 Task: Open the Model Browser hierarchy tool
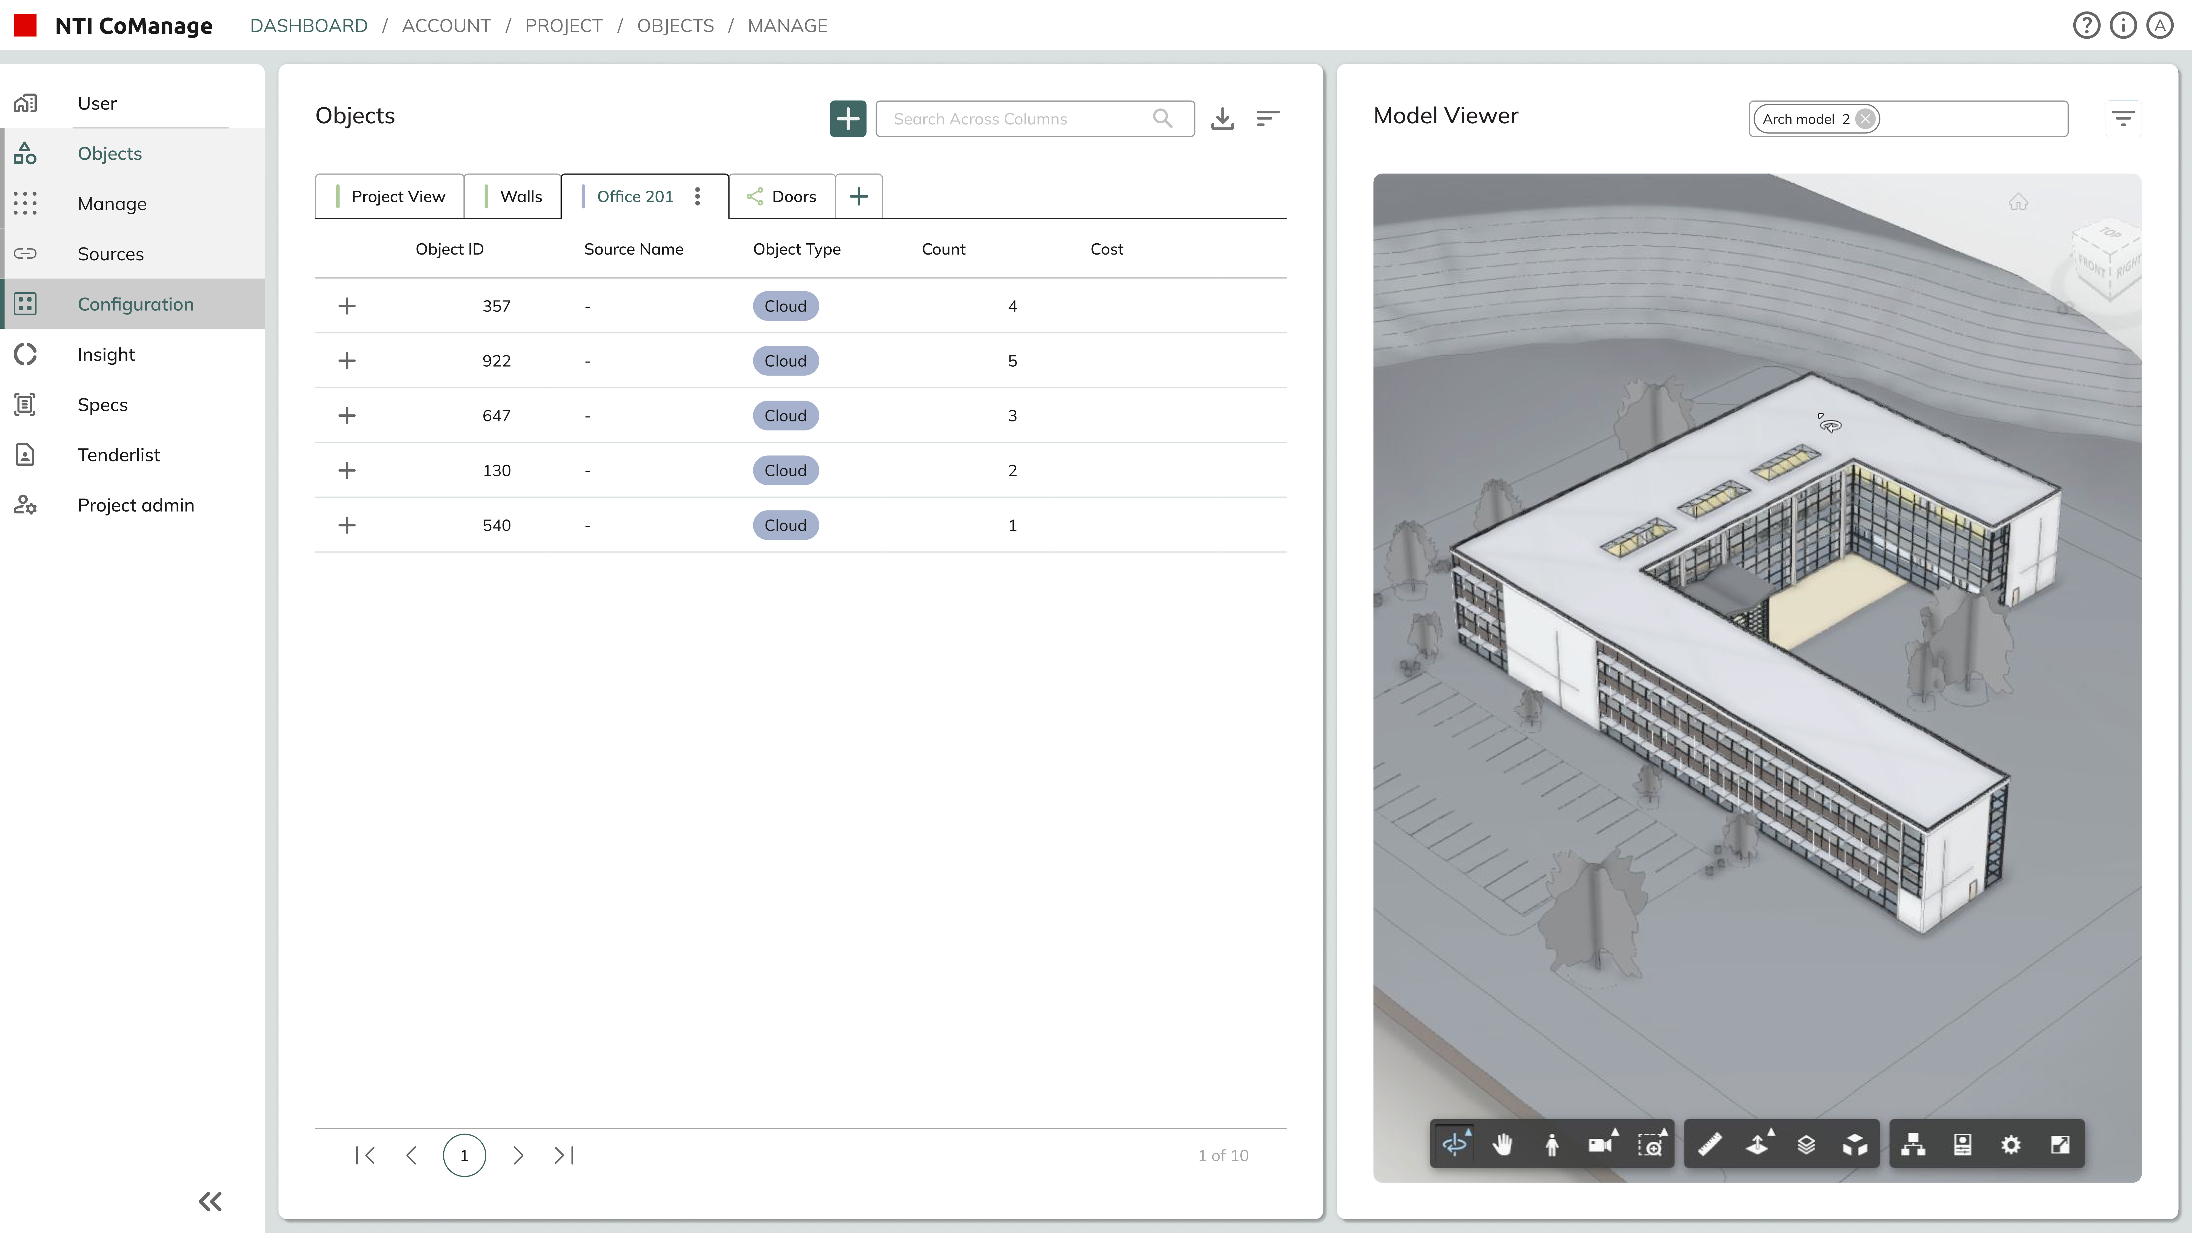[1913, 1144]
